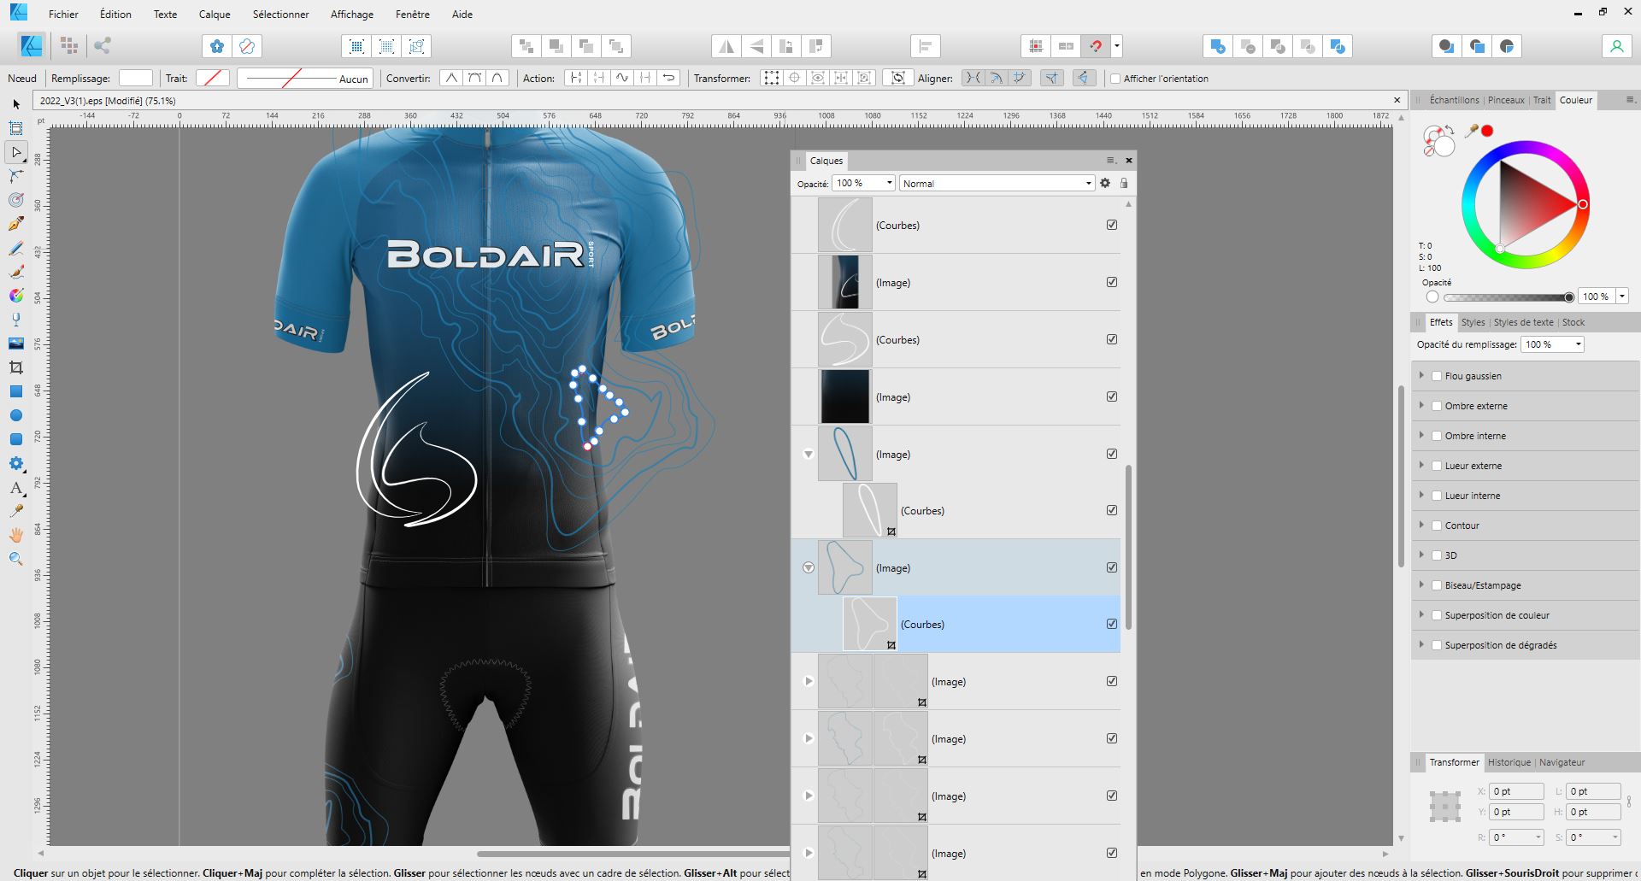Close the 2022_V3(1).eps document tab
The image size is (1641, 881).
coord(1397,101)
